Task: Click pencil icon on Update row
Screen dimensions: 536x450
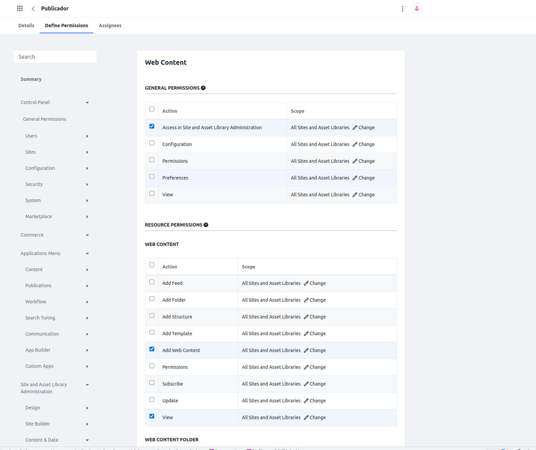Action: 306,401
